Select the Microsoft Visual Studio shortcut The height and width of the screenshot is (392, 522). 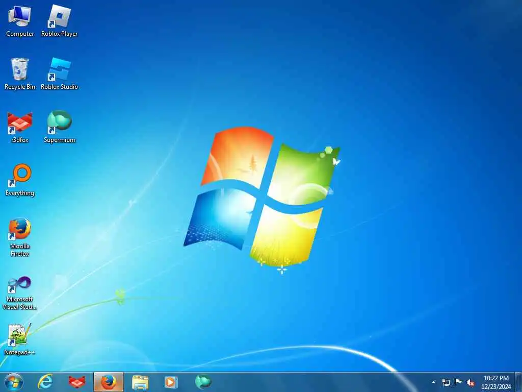[20, 293]
